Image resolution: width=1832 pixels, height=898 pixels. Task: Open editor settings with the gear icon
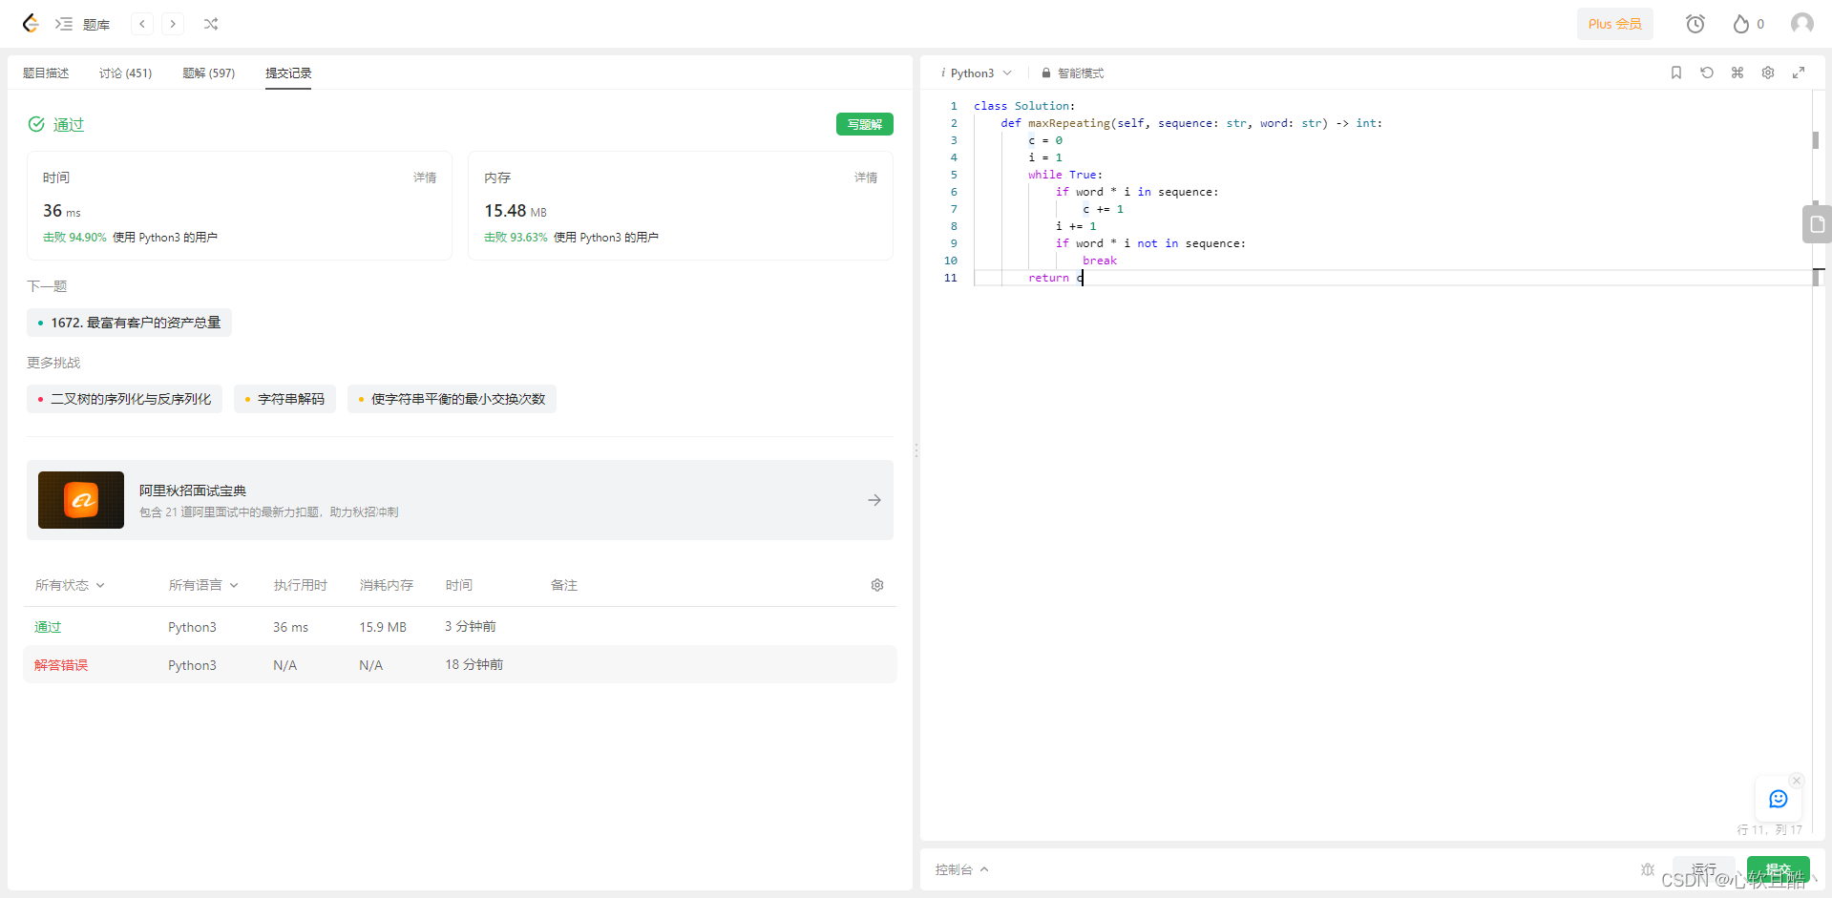pos(1768,73)
